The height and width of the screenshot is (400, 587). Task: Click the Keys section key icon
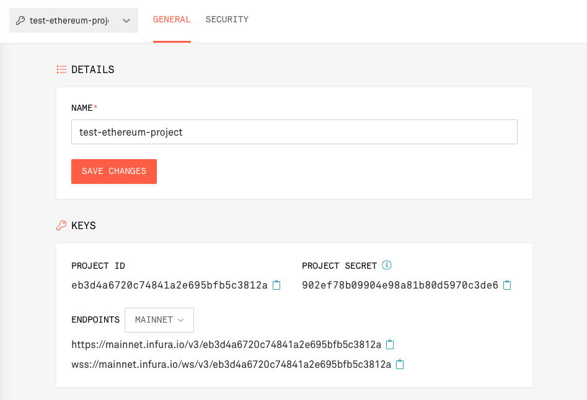click(x=61, y=225)
